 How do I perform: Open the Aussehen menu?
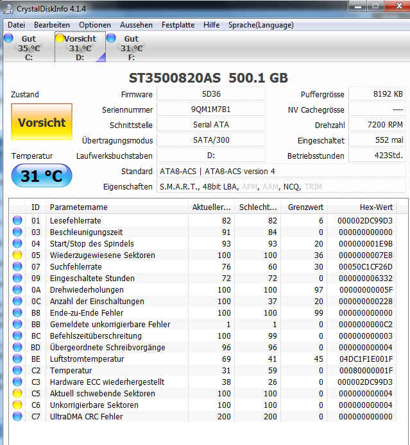pos(136,25)
